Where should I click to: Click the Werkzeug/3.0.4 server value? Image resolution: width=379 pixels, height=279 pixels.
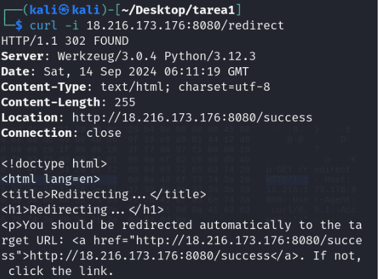click(107, 57)
